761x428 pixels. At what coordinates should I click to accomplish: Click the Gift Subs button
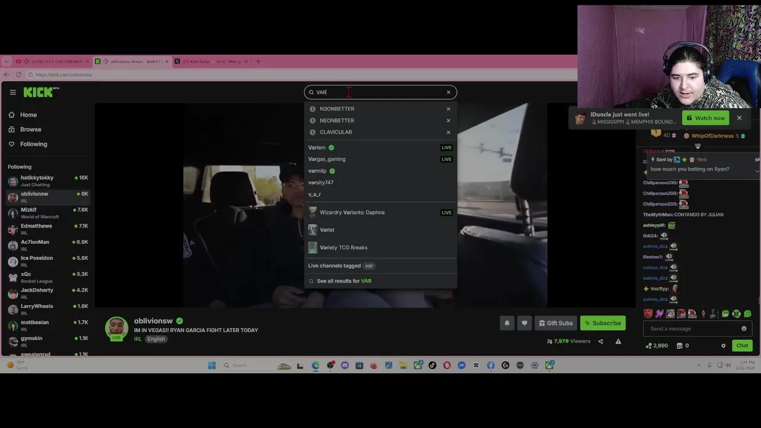pyautogui.click(x=555, y=323)
